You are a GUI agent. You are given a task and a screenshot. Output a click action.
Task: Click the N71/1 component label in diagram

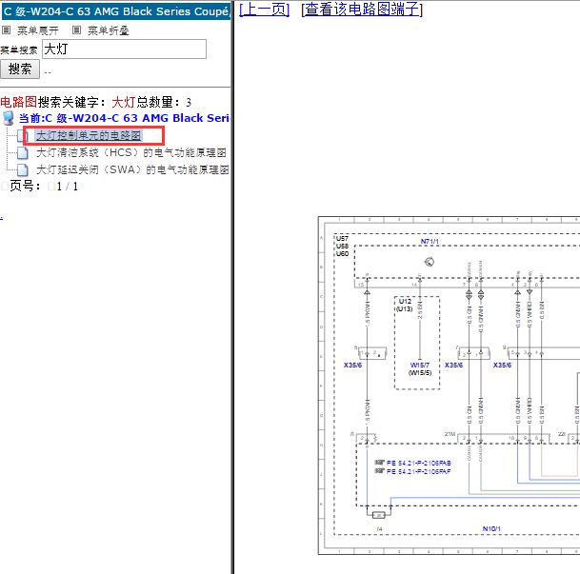430,242
